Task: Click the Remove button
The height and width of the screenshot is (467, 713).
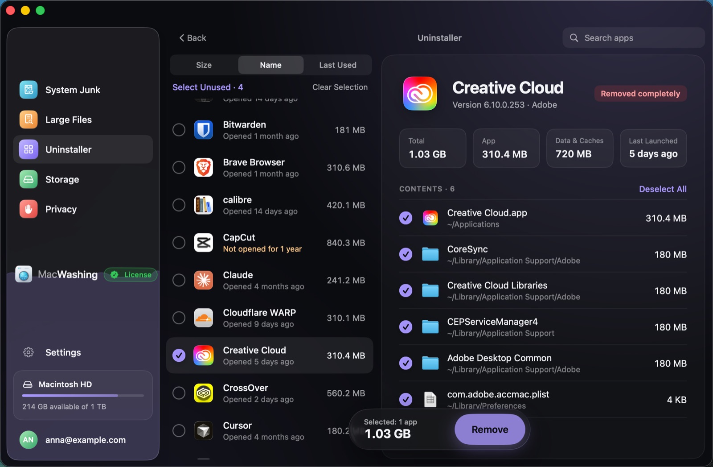Action: click(490, 430)
